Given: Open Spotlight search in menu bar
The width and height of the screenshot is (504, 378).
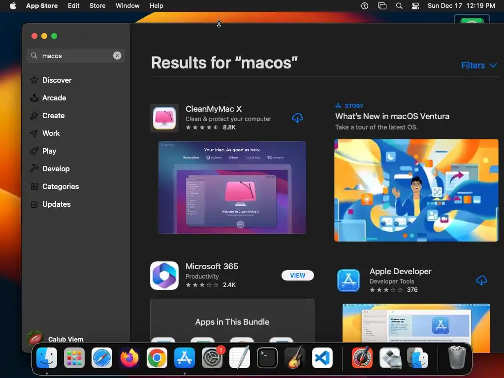Looking at the screenshot, I should coord(399,6).
